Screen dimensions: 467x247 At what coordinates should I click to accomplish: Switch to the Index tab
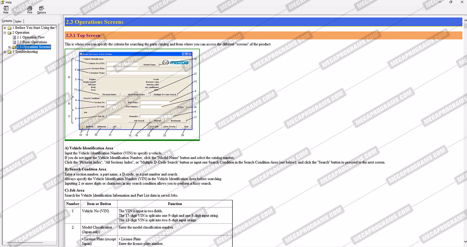pos(18,21)
